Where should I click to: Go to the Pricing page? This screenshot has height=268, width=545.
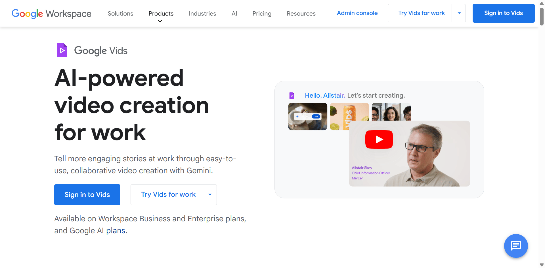pyautogui.click(x=262, y=14)
